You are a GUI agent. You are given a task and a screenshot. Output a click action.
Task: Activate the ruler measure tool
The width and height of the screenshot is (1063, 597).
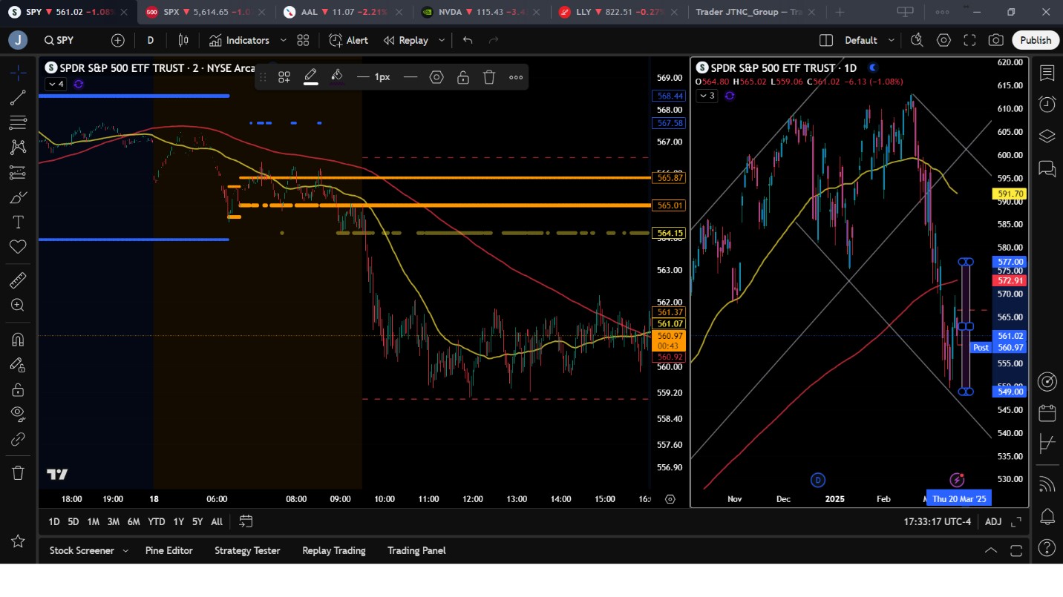tap(18, 280)
